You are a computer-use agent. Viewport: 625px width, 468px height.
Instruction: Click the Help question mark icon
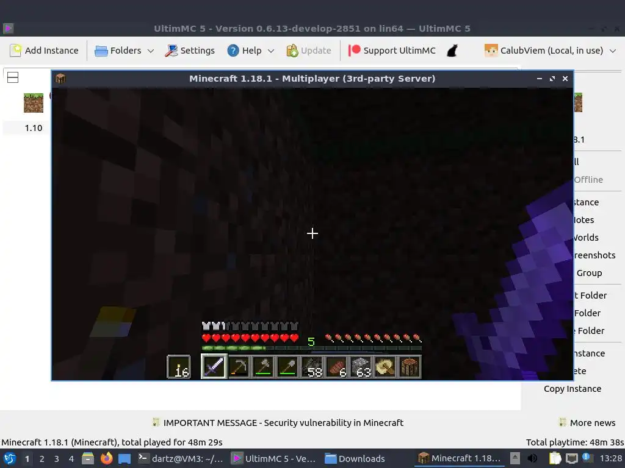pyautogui.click(x=233, y=51)
